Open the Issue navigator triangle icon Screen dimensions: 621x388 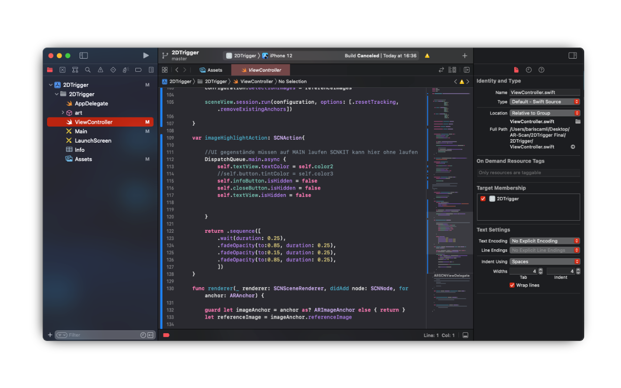click(x=100, y=70)
